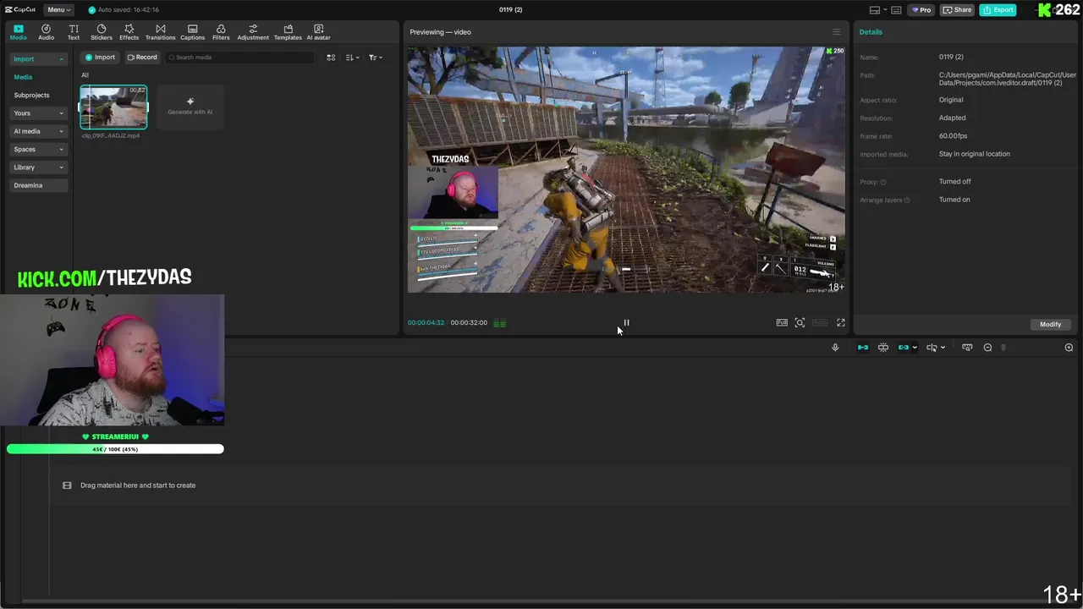
Task: Open the linkage options dropdown arrow
Action: point(915,348)
